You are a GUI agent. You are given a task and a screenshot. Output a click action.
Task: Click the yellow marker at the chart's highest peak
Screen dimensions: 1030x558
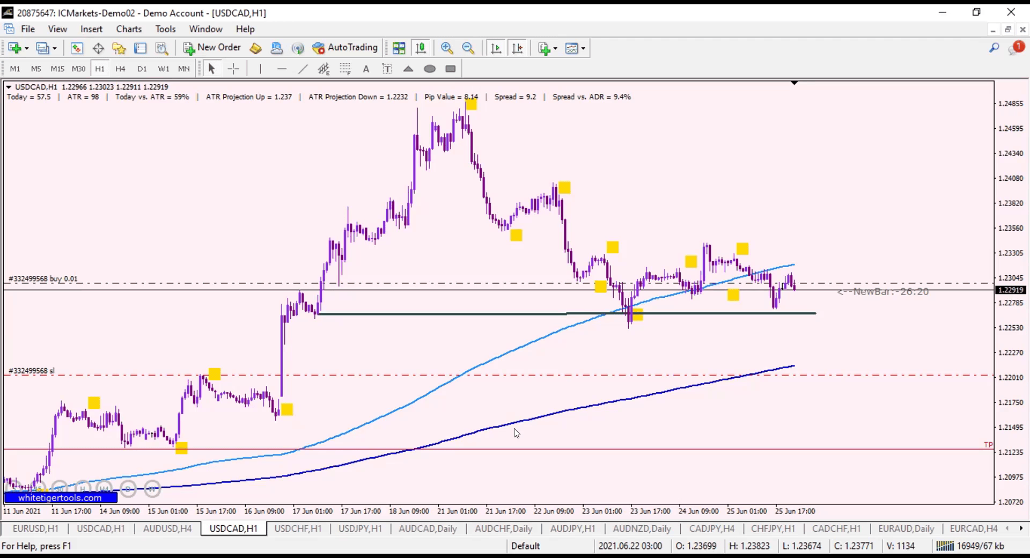[471, 104]
